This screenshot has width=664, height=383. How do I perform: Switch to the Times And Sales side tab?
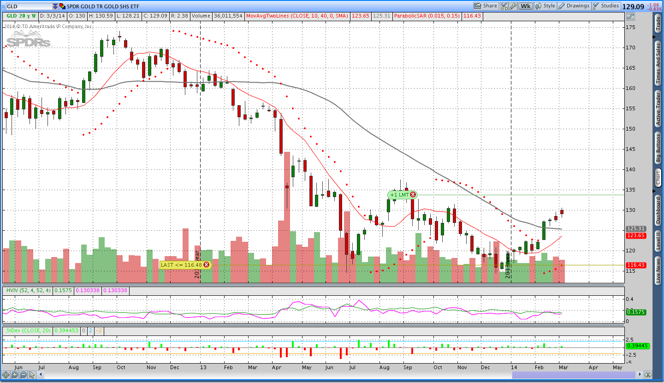coord(658,63)
